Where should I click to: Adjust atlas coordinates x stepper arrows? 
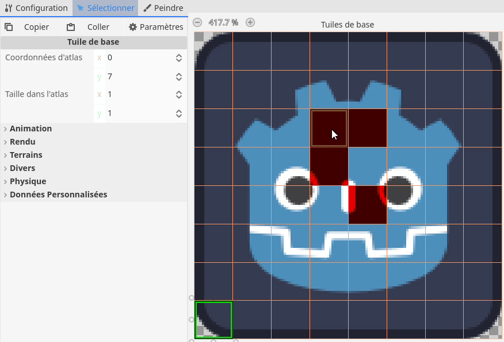179,58
